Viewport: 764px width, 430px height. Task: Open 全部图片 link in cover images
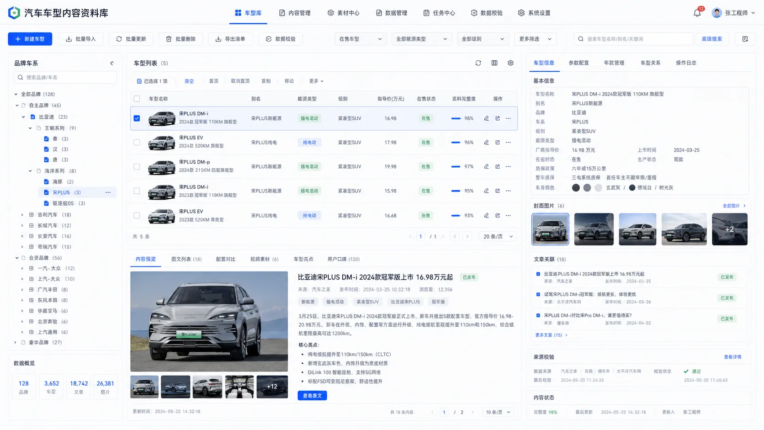[x=734, y=206]
